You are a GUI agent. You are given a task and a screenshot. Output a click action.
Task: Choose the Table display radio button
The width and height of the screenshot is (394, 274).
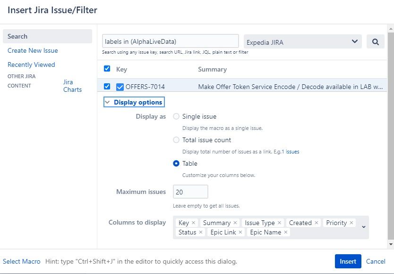(176, 163)
